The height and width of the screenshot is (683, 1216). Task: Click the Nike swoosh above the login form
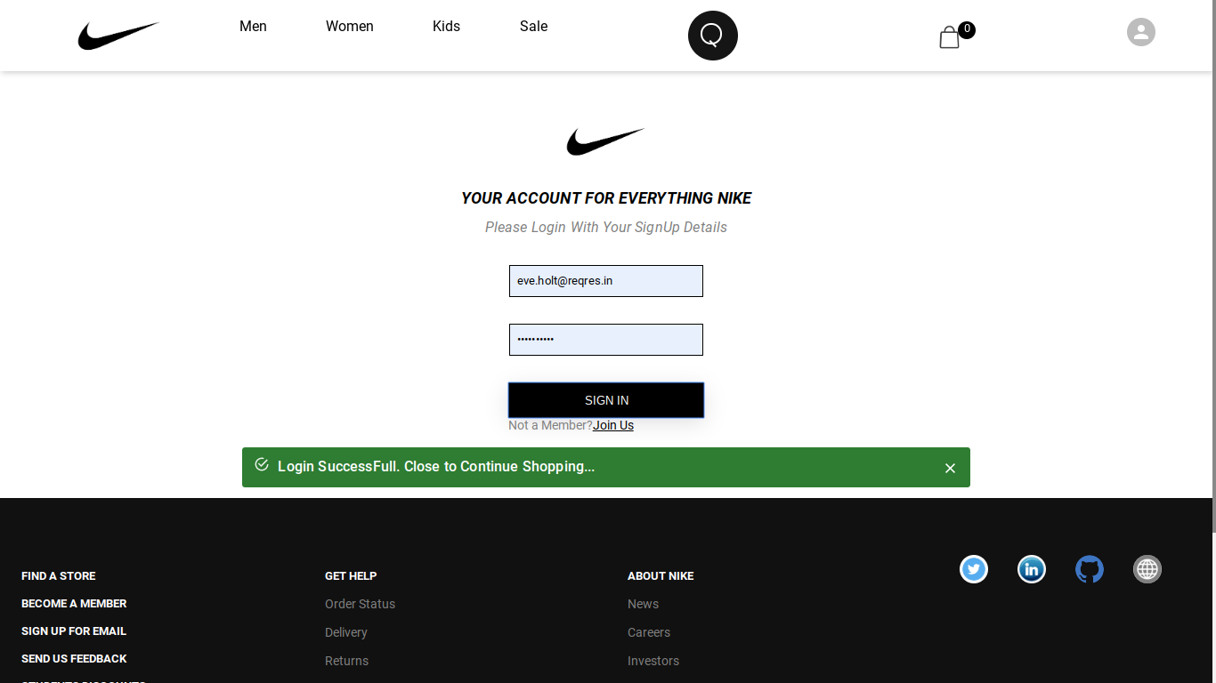(x=605, y=142)
